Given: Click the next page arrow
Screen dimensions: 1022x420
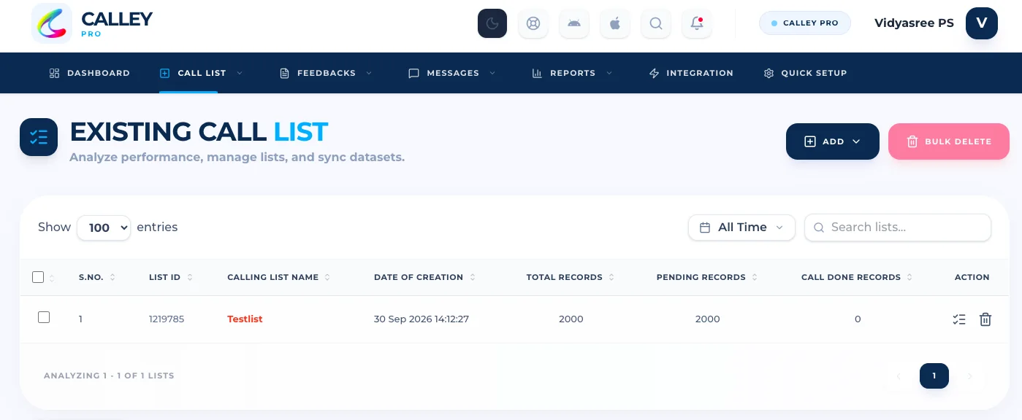Looking at the screenshot, I should click(x=970, y=376).
